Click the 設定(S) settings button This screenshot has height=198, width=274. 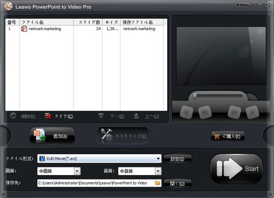[x=178, y=159]
